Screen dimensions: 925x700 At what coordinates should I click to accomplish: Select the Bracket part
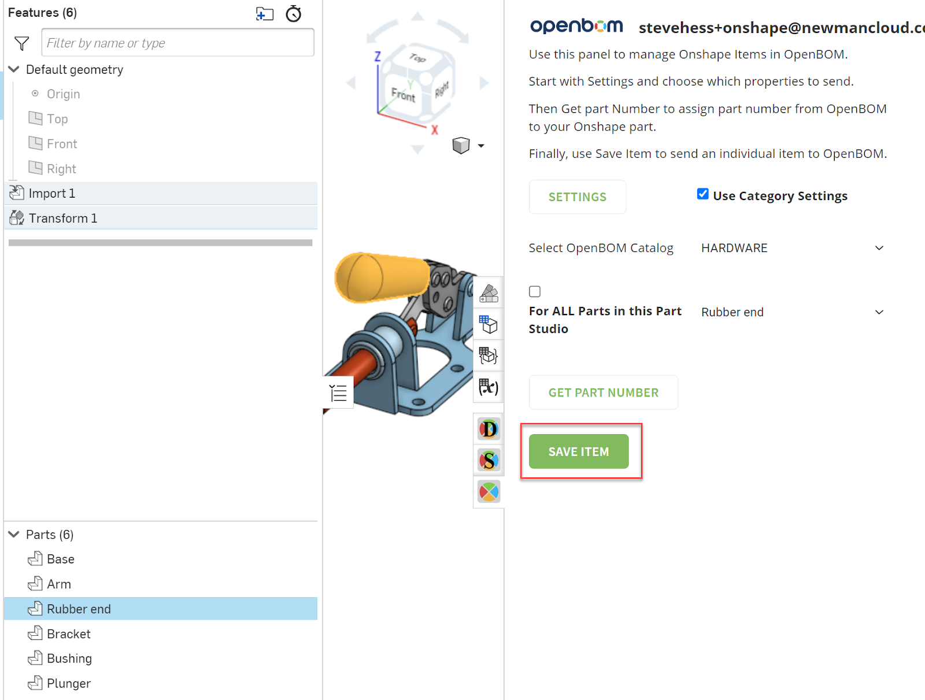click(x=161, y=634)
